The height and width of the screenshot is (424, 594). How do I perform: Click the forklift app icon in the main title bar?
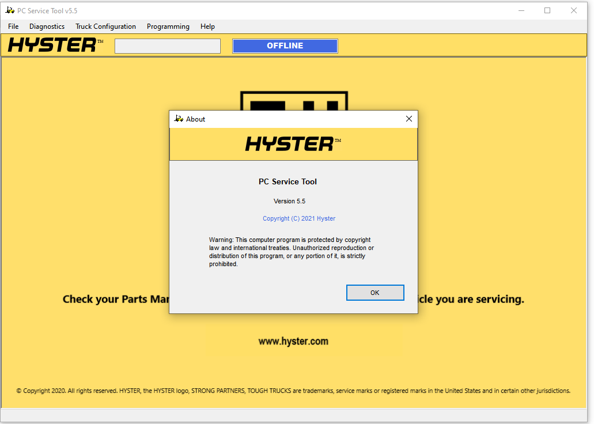10,10
